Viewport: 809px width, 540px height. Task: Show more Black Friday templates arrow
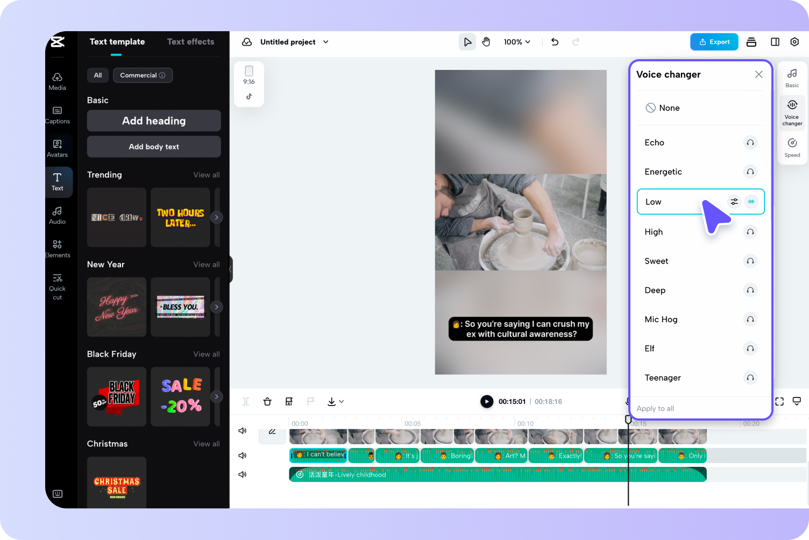coord(216,396)
